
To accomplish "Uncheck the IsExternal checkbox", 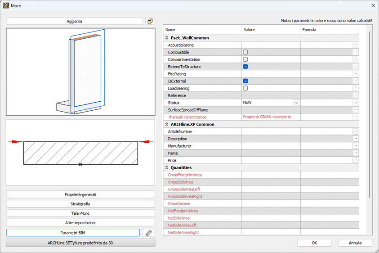I will coord(245,81).
